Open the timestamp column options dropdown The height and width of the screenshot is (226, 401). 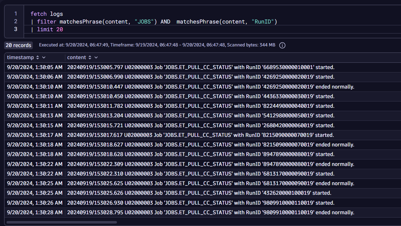[44, 57]
